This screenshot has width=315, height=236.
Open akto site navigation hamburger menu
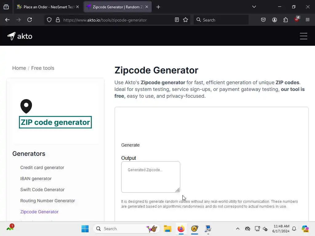304,36
